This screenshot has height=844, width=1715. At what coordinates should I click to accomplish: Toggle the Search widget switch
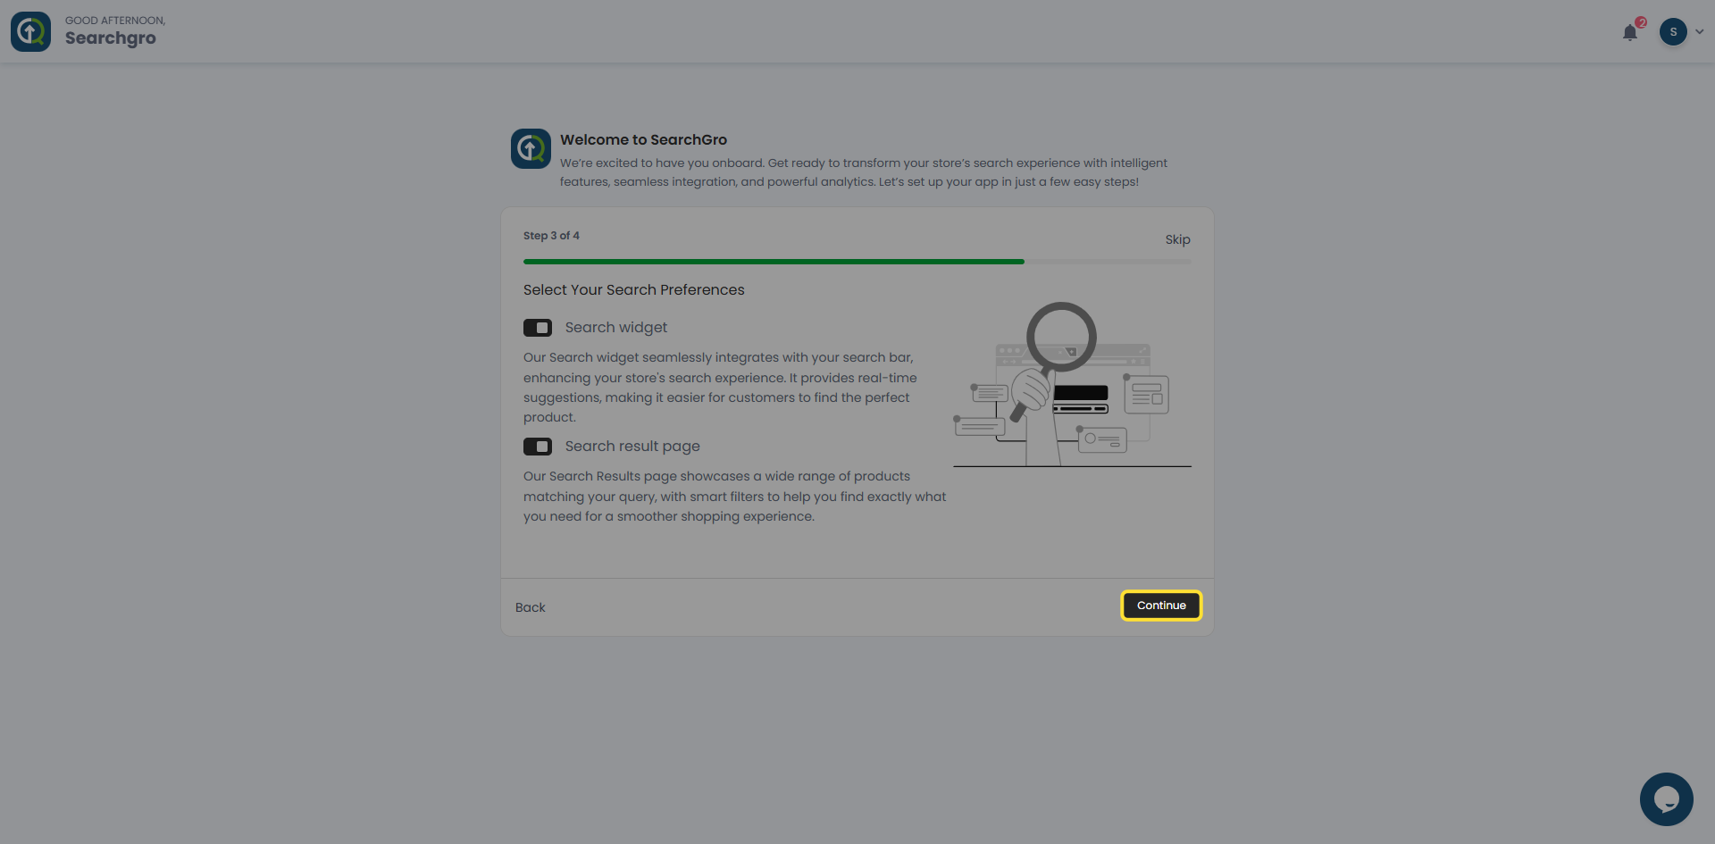point(538,328)
